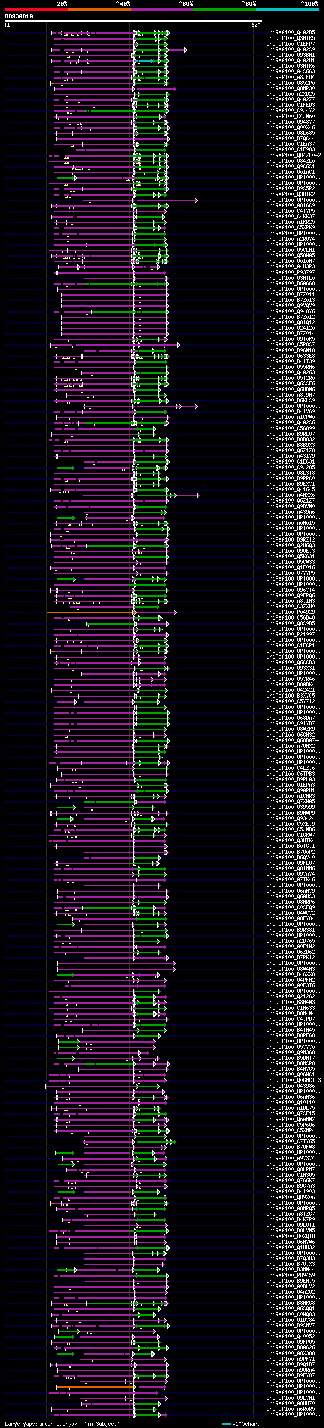
Task: Open hit label UniRef100_A7QNX2
Action: [291, 746]
